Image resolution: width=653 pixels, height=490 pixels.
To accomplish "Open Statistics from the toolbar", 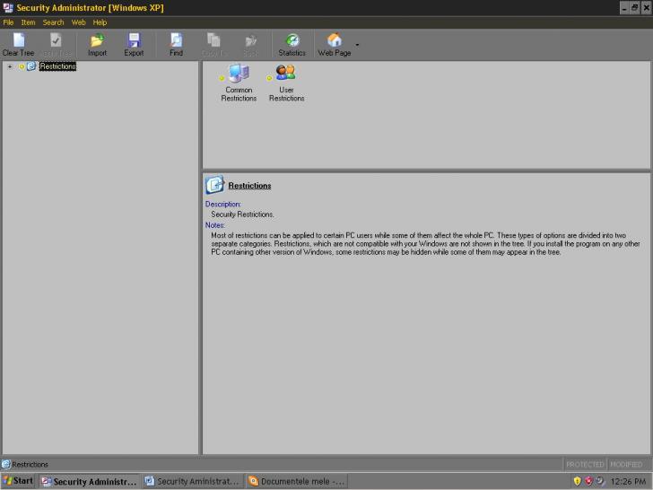I will [292, 45].
